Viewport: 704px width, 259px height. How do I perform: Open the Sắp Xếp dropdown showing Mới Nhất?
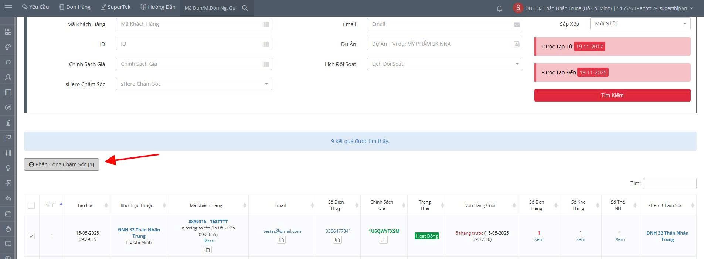coord(640,24)
